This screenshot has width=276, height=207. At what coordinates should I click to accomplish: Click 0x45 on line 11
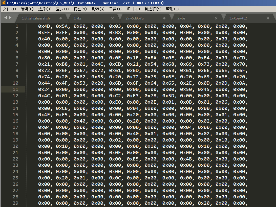204,89
